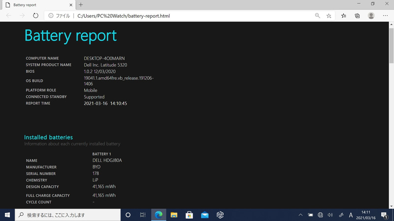The width and height of the screenshot is (394, 221).
Task: Click the Edge taskbar icon
Action: point(159,215)
